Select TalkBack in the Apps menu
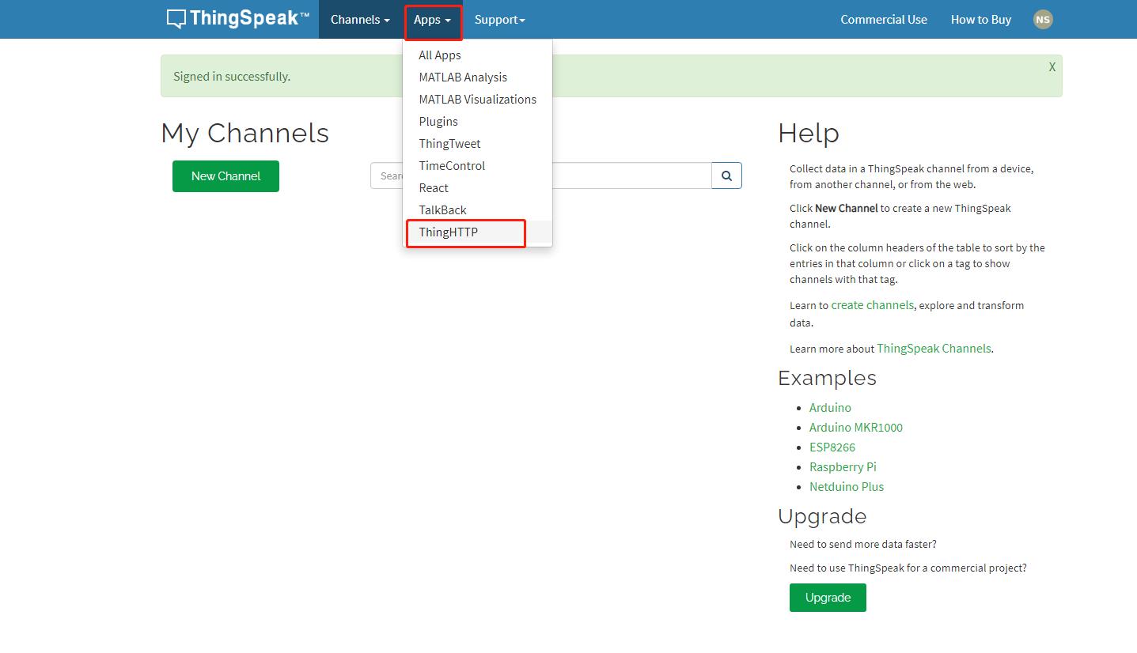The width and height of the screenshot is (1137, 653). tap(442, 209)
